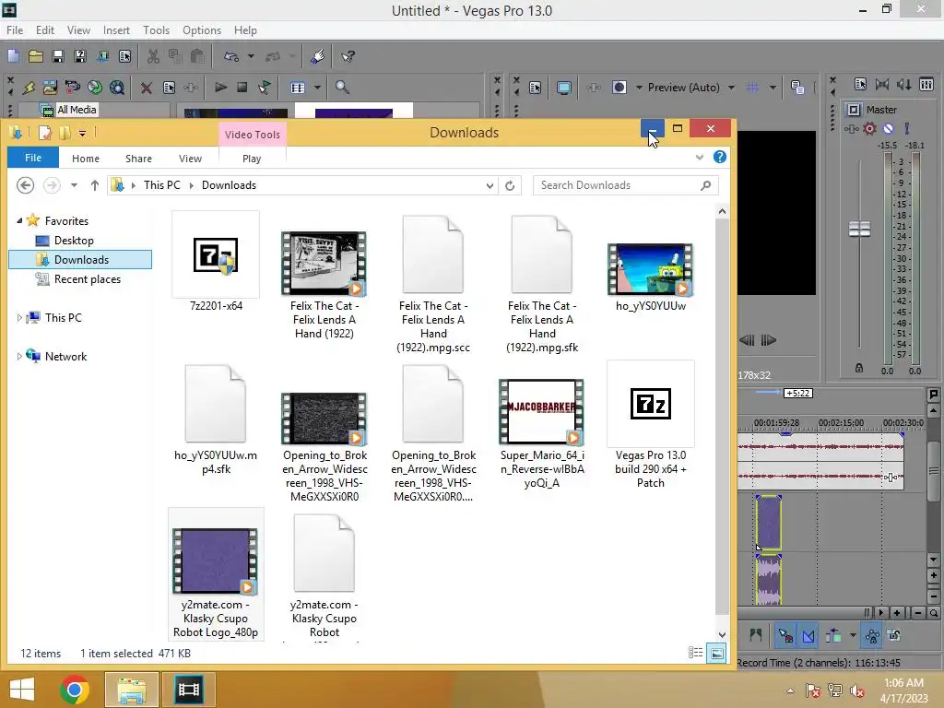Toggle the preview grid Overlays icon
944x708 pixels.
pyautogui.click(x=752, y=88)
